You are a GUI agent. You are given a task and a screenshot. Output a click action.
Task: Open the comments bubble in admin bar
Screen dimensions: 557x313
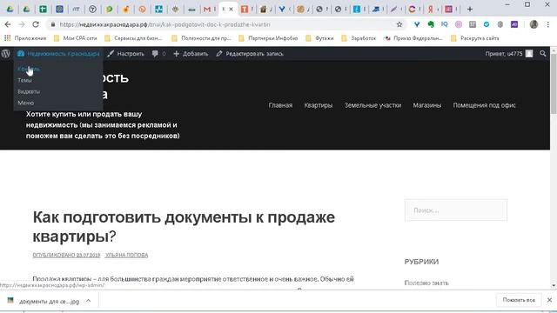pos(158,54)
